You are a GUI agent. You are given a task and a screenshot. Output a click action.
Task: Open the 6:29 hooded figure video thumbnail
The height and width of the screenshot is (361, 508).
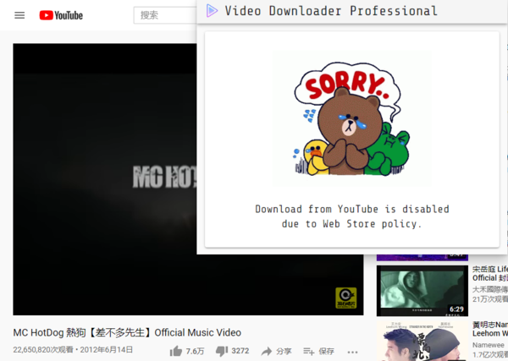(x=422, y=291)
